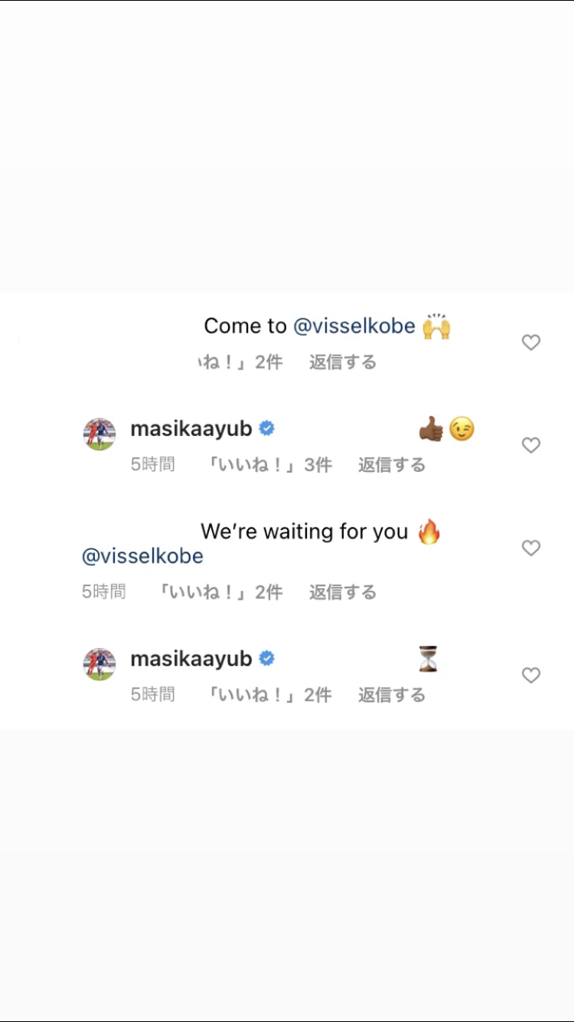Tap 返信する under masikaayub's hourglass reply
This screenshot has width=574, height=1022.
pyautogui.click(x=392, y=694)
